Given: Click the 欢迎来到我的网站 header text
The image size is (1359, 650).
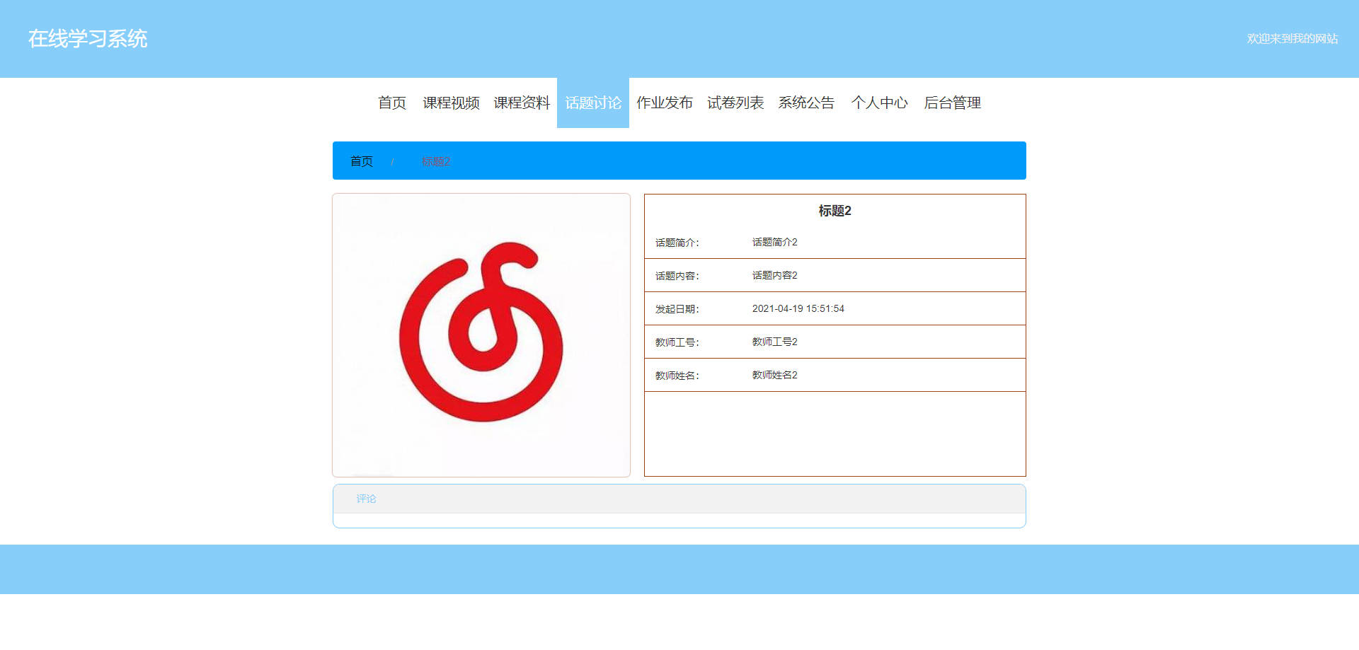Looking at the screenshot, I should tap(1292, 39).
